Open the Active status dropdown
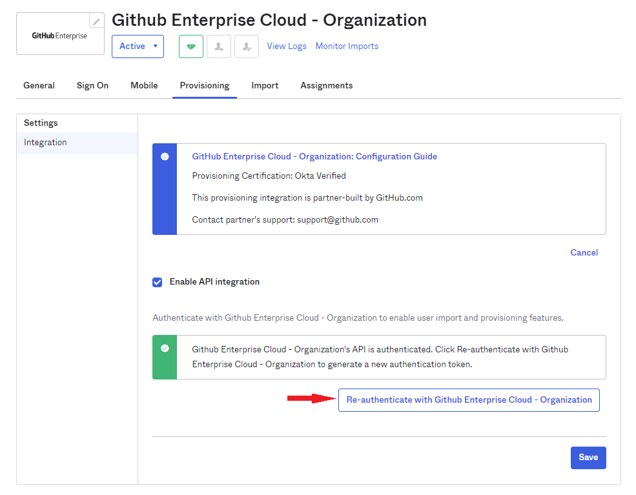Viewport: 636px width, 495px height. (138, 46)
